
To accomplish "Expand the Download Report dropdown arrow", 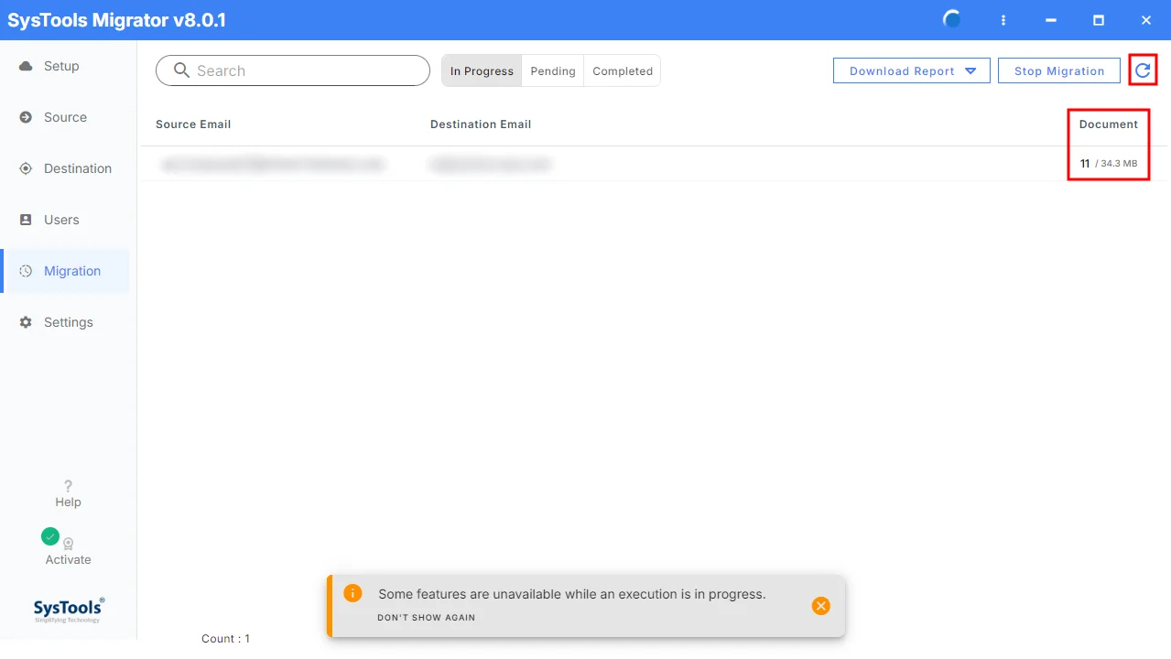I will pyautogui.click(x=970, y=71).
